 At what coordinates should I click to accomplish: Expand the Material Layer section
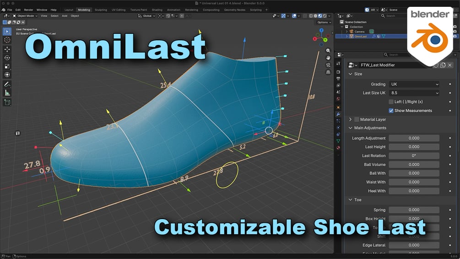(x=350, y=120)
